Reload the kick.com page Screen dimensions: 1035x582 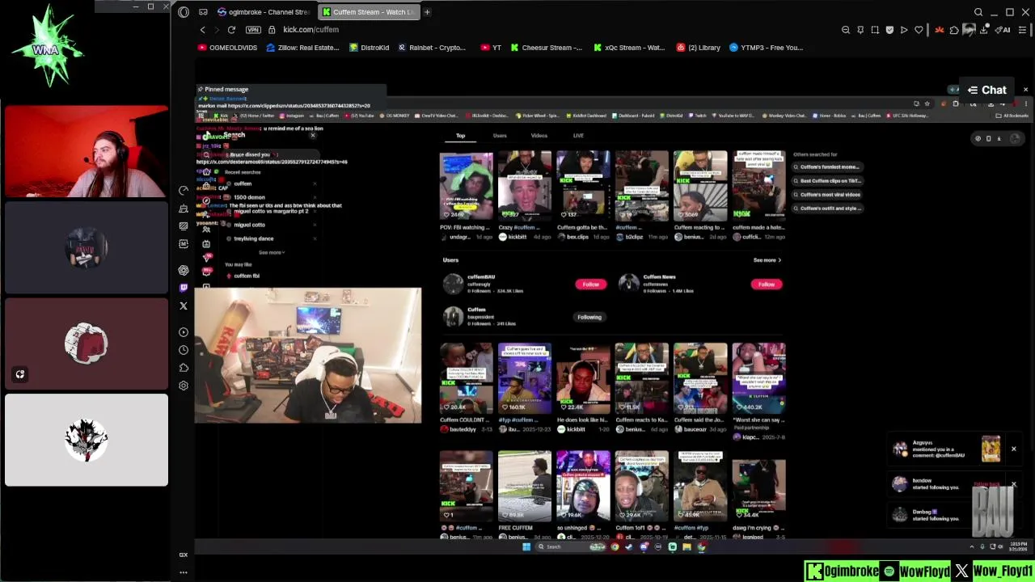coord(231,30)
